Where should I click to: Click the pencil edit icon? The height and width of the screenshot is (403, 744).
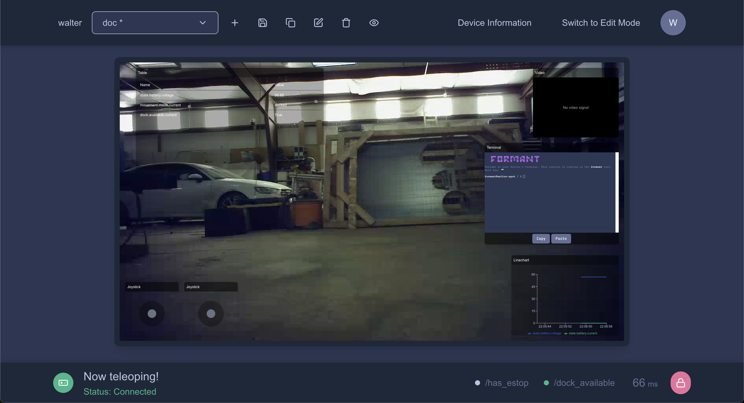tap(318, 23)
